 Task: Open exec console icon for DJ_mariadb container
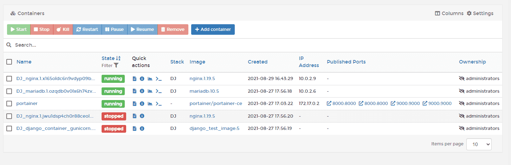coord(159,91)
